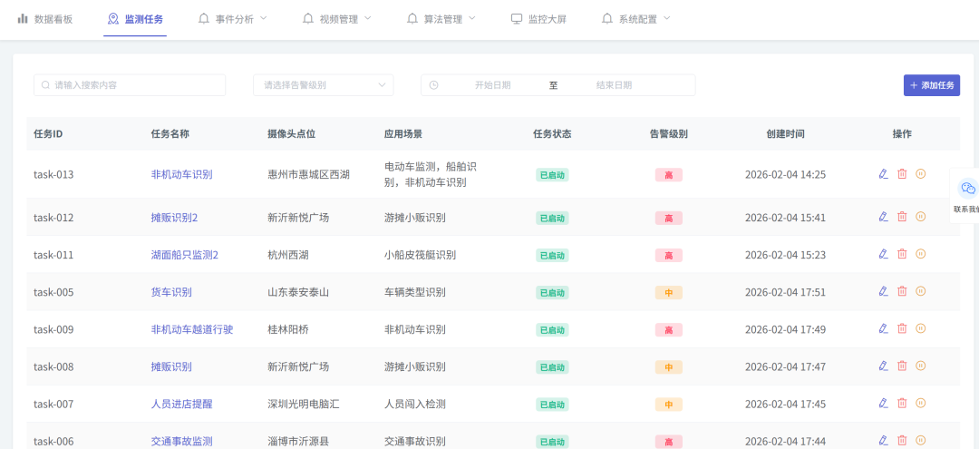The image size is (979, 449).
Task: Expand the 事件分析 menu
Action: 238,18
